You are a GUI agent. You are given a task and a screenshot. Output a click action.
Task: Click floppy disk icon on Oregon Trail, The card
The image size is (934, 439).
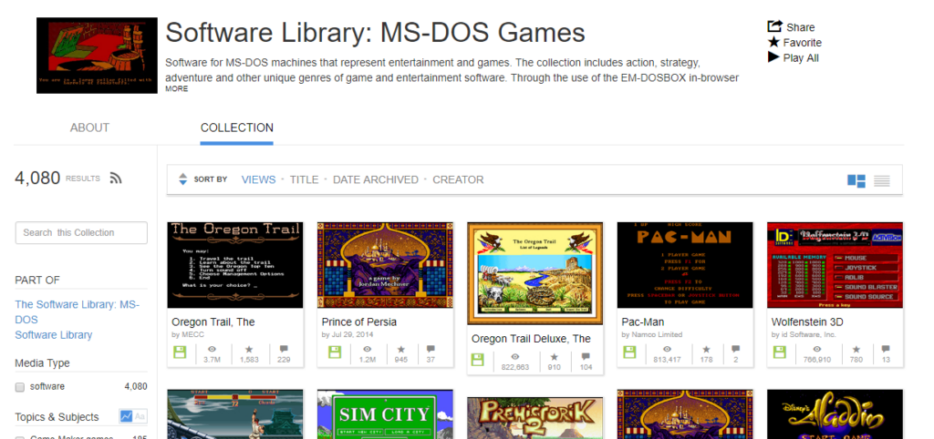(x=180, y=352)
